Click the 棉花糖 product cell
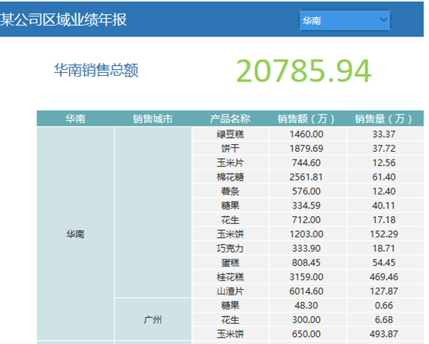 [x=230, y=177]
